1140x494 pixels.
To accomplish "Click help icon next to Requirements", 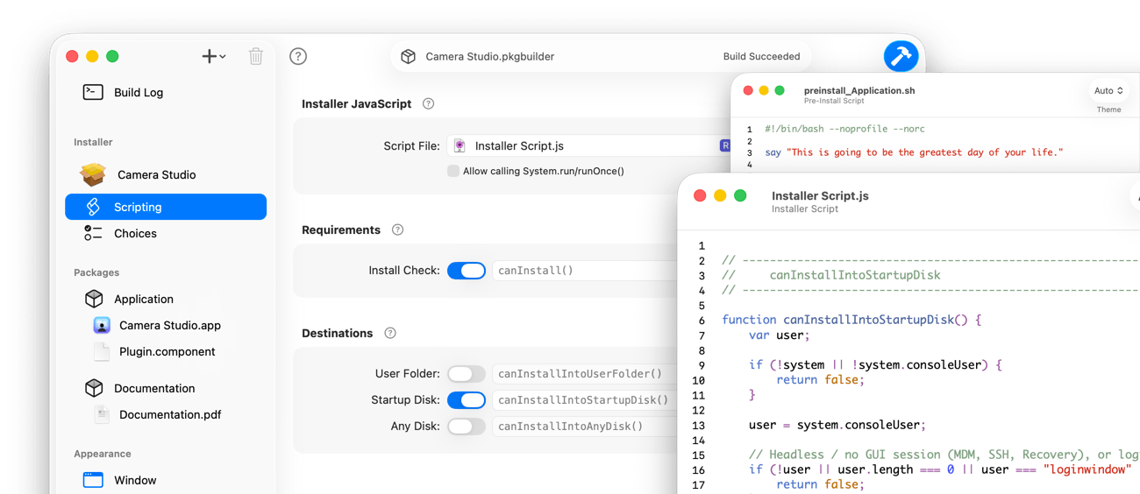I will pos(397,229).
